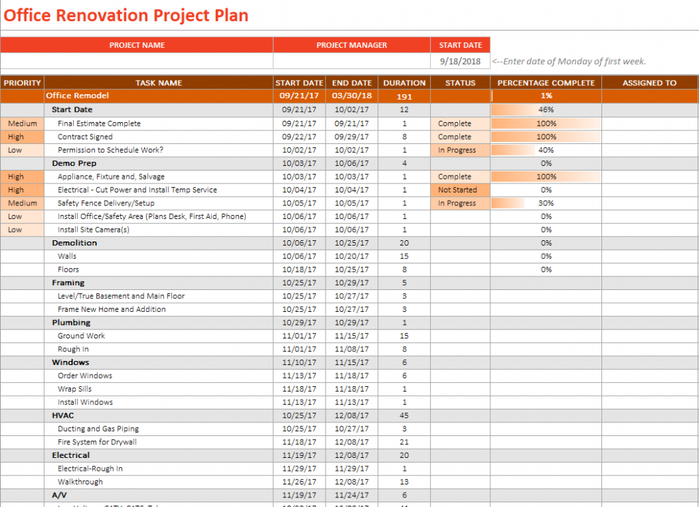
Task: Open the Priority dropdown for Safety Fence Delivery/Setup
Action: pos(21,203)
